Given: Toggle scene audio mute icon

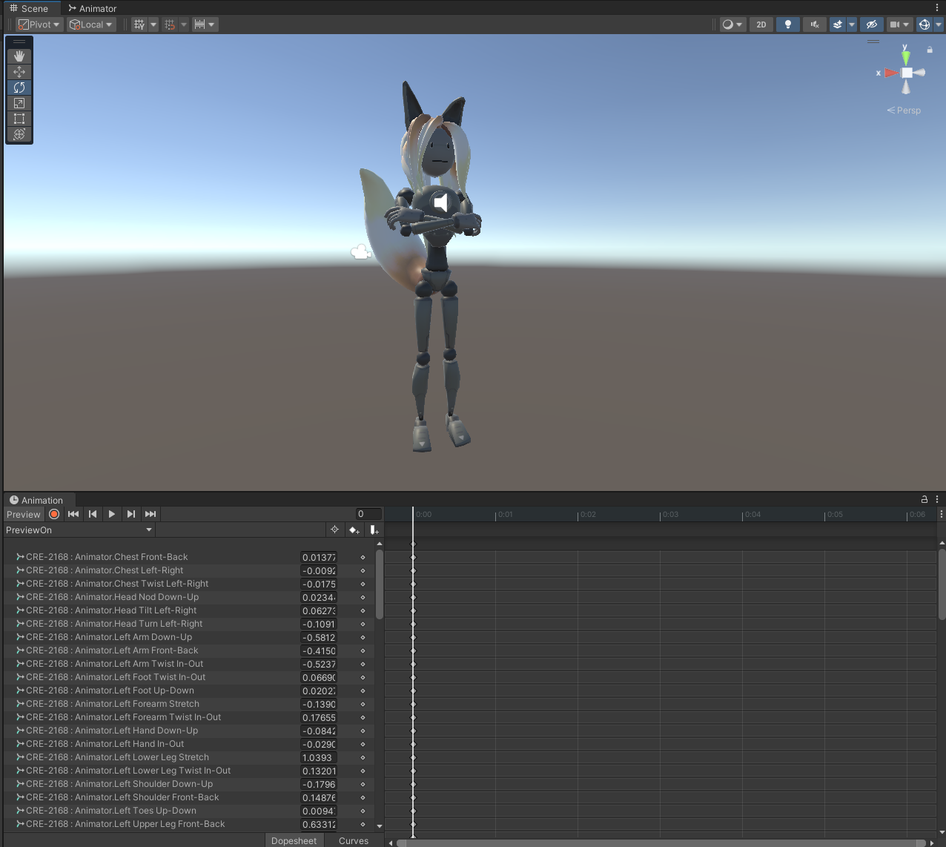Looking at the screenshot, I should click(x=815, y=24).
